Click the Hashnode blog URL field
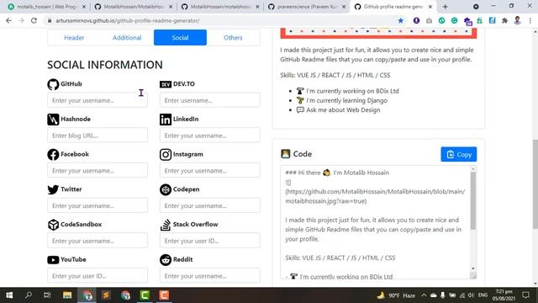The image size is (538, 303). click(98, 136)
